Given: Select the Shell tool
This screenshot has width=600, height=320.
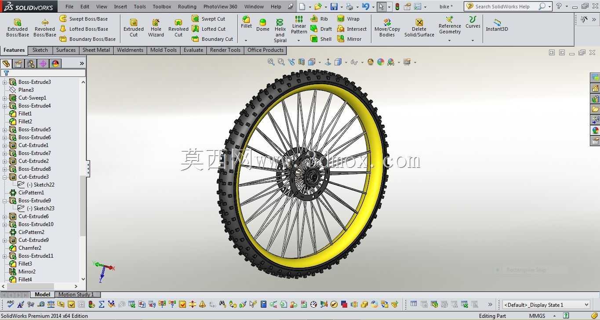Looking at the screenshot, I should (x=321, y=39).
